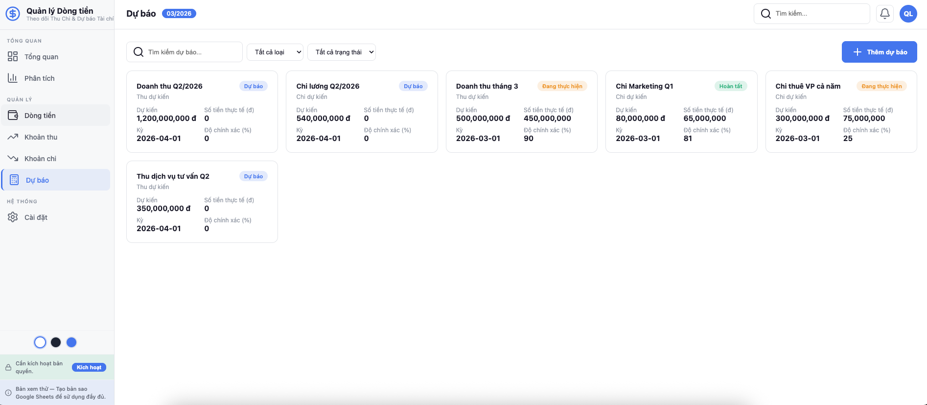Expand the Tất cả loại dropdown
This screenshot has width=927, height=405.
point(275,52)
